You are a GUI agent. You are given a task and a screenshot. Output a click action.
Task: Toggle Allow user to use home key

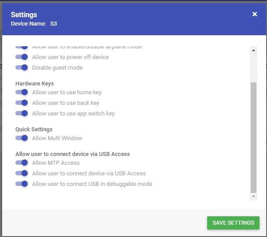coord(22,92)
